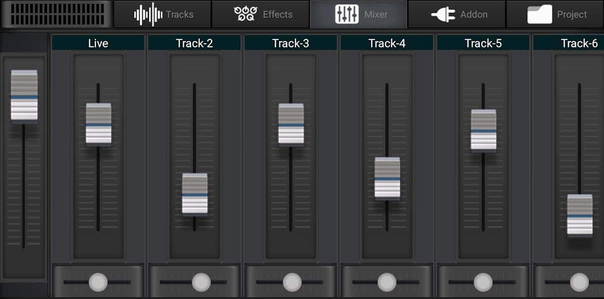Select the Track-5 channel label
This screenshot has height=299, width=604.
[x=483, y=43]
